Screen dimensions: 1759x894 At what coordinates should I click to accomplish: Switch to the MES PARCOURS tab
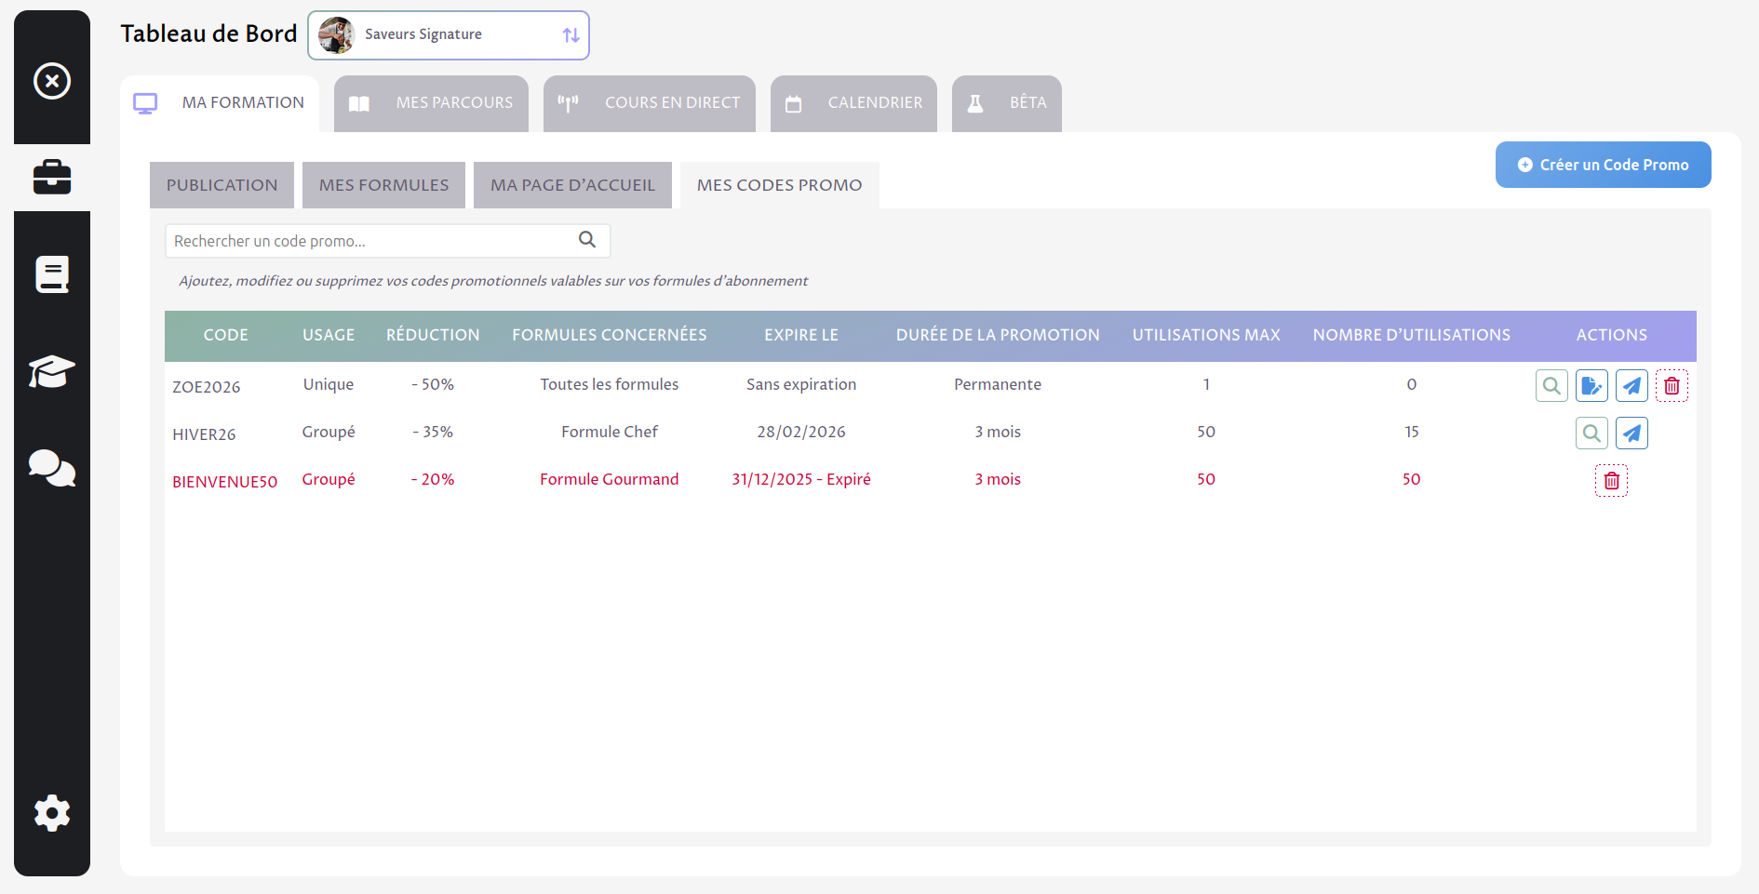coord(431,103)
